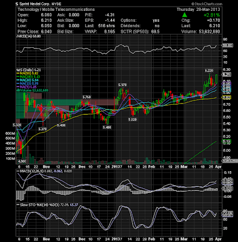Image resolution: width=238 pixels, height=242 pixels.
Task: Click the Chg value +0.170
Action: 213,21
